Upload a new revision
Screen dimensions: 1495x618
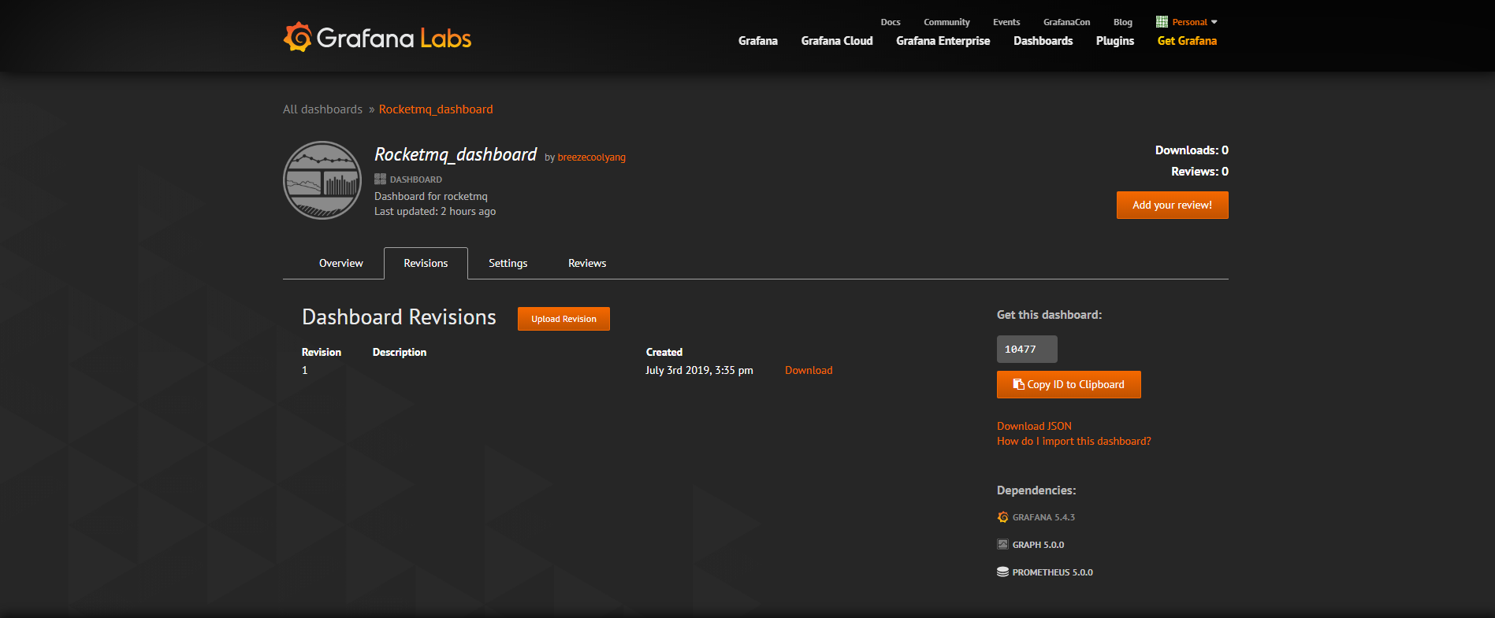click(x=563, y=319)
